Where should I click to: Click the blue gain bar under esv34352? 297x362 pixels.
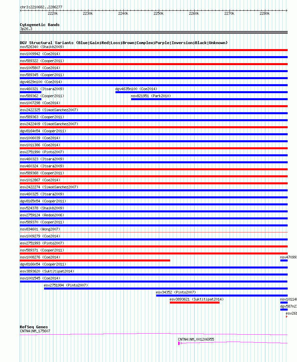[x=222, y=296]
